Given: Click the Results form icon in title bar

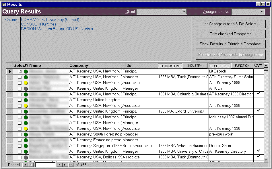Looking at the screenshot, I should click(4, 4).
